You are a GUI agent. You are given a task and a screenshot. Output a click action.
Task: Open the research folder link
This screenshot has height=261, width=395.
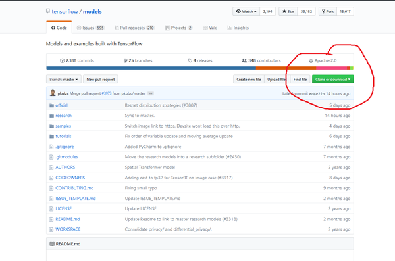(63, 116)
